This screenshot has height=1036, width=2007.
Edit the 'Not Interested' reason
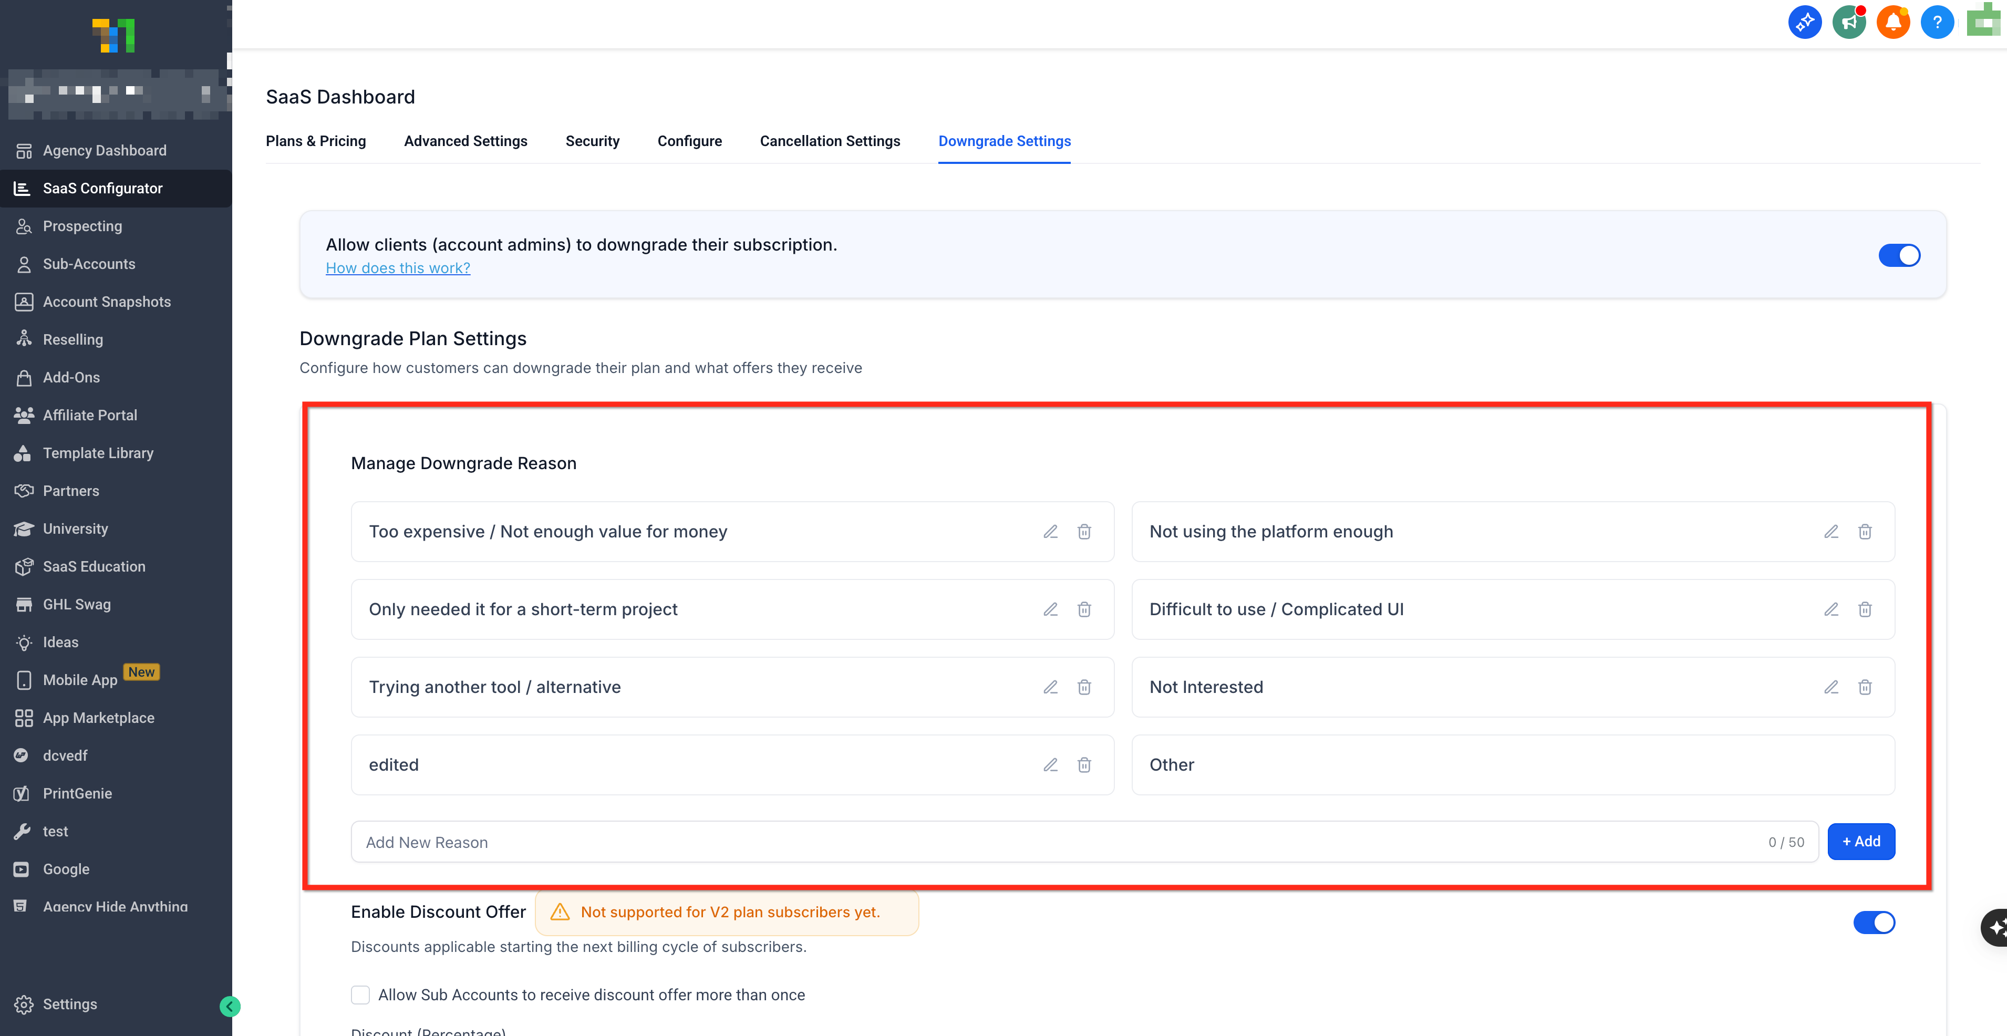(1831, 687)
